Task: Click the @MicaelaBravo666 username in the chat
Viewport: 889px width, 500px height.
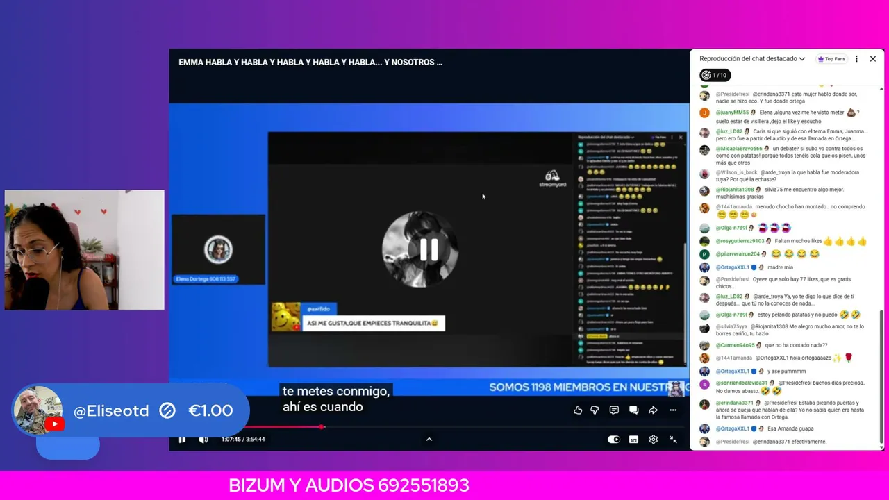Action: 739,149
